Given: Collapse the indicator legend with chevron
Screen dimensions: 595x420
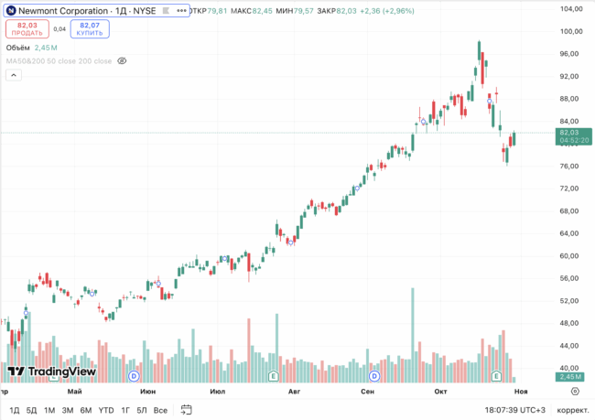Looking at the screenshot, I should coord(13,76).
